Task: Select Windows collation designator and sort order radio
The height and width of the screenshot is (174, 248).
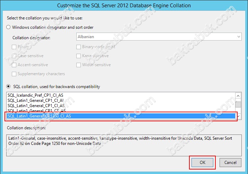Action: [x=8, y=27]
